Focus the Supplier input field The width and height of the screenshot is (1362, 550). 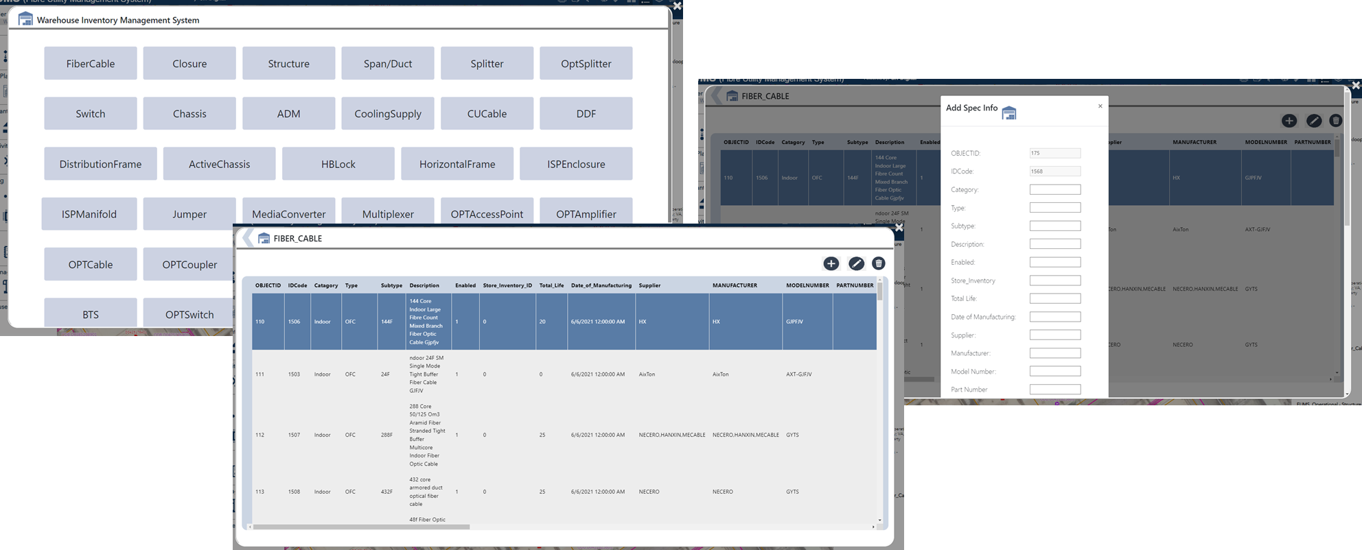(1055, 335)
